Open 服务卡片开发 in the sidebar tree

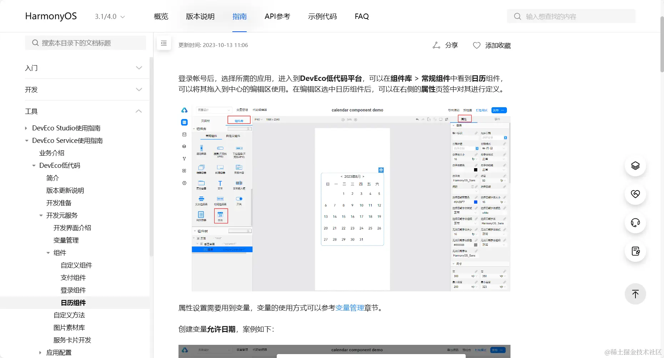pos(72,340)
